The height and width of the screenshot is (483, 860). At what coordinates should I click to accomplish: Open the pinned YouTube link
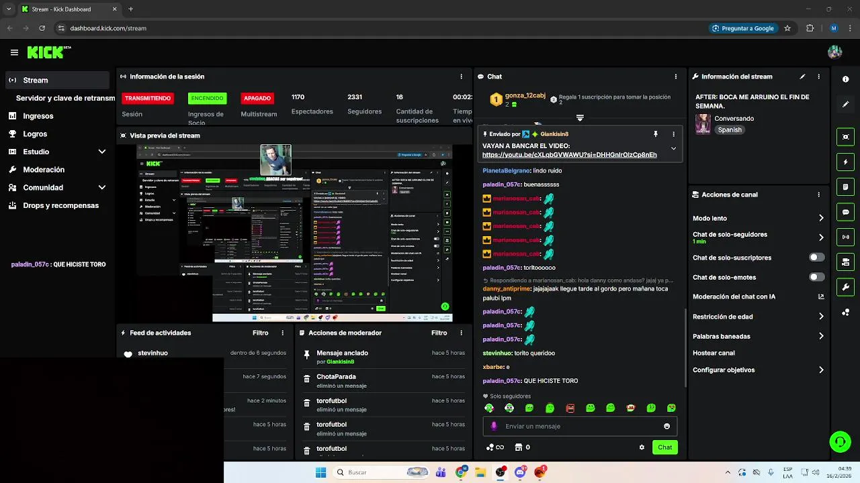569,155
